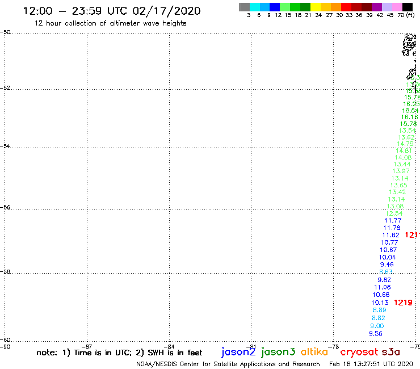Viewport: 420px width, 369px height.
Task: Click the 'jason2' satellite label
Action: 238,352
